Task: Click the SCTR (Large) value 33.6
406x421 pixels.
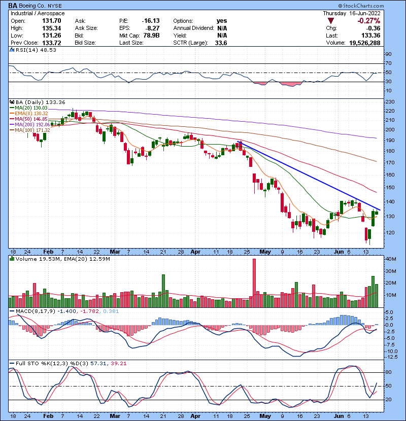Action: pyautogui.click(x=221, y=43)
